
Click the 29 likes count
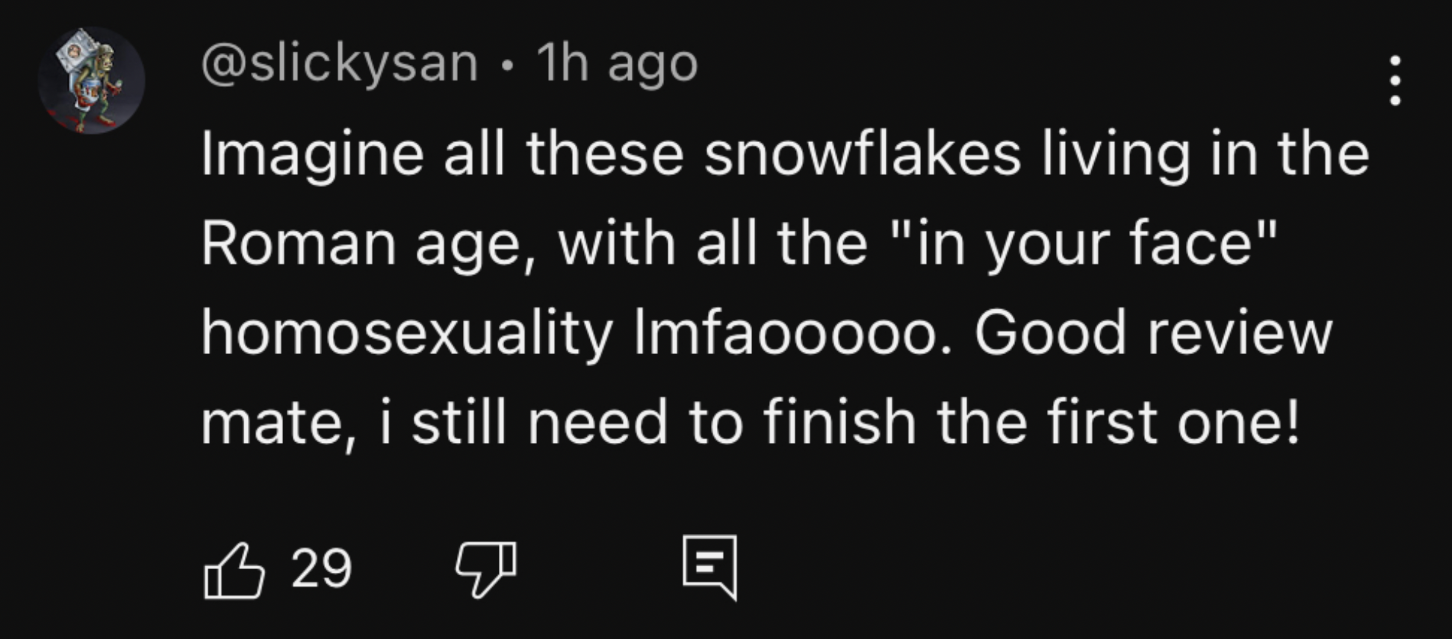(x=321, y=569)
